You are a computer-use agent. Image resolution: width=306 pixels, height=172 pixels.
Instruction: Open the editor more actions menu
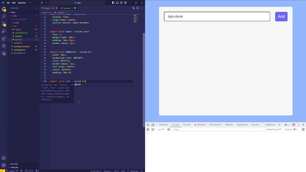[142, 8]
